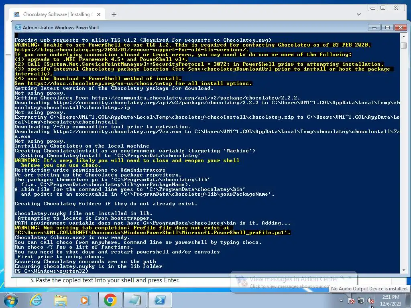The width and height of the screenshot is (411, 308).
Task: Switch to Google Chrome in the taskbar
Action: click(x=110, y=300)
